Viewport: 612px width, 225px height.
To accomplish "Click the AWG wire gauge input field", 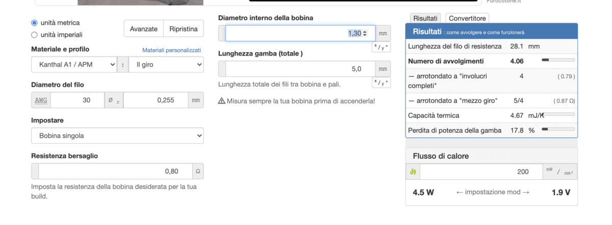I will pyautogui.click(x=78, y=100).
